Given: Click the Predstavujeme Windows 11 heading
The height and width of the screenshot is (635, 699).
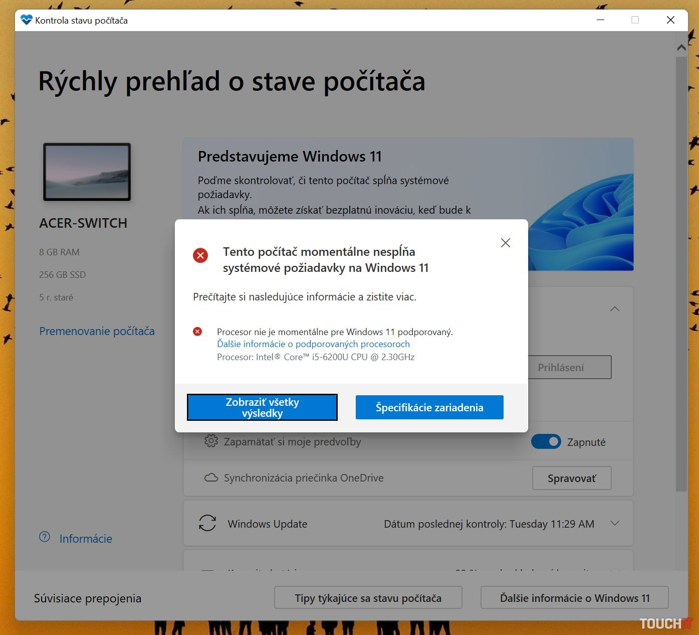Looking at the screenshot, I should point(290,156).
